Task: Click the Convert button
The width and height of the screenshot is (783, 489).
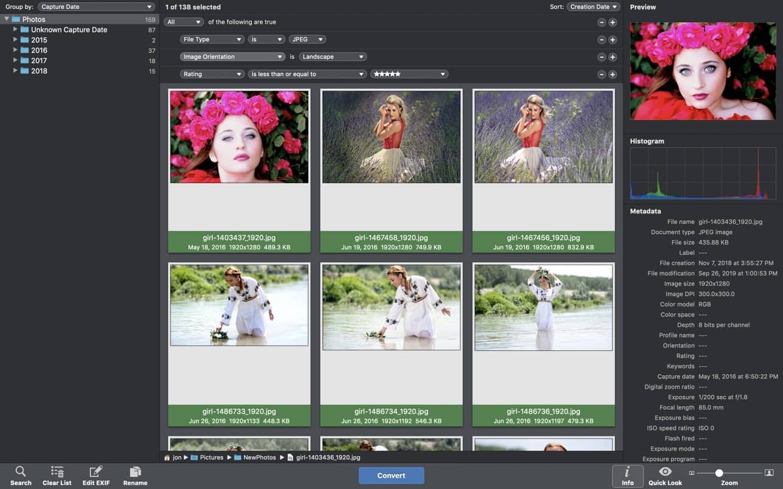Action: [391, 476]
